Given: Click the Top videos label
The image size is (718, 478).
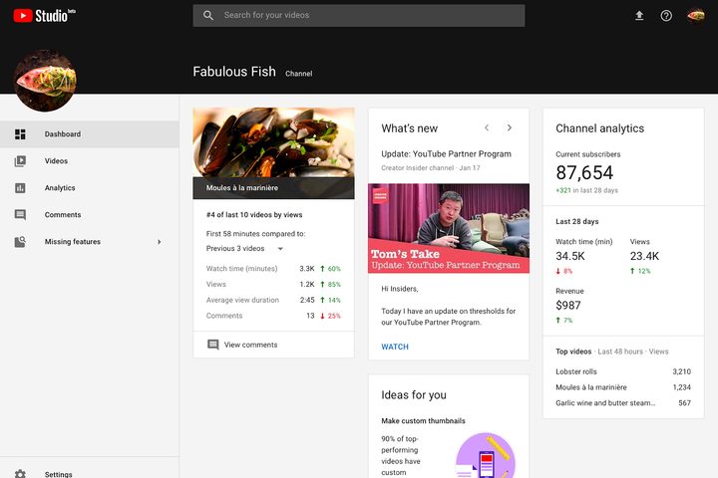Looking at the screenshot, I should [573, 352].
